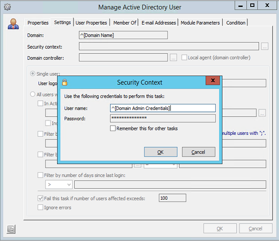Click the users exceeded limit field showing 100

[x=172, y=198]
